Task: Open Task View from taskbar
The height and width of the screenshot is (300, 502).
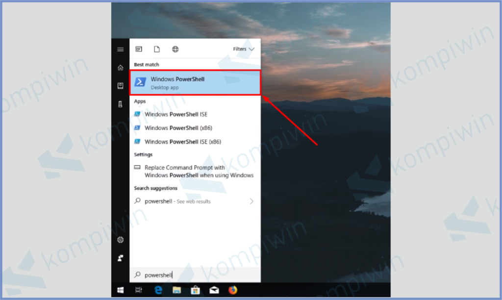Action: [139, 290]
